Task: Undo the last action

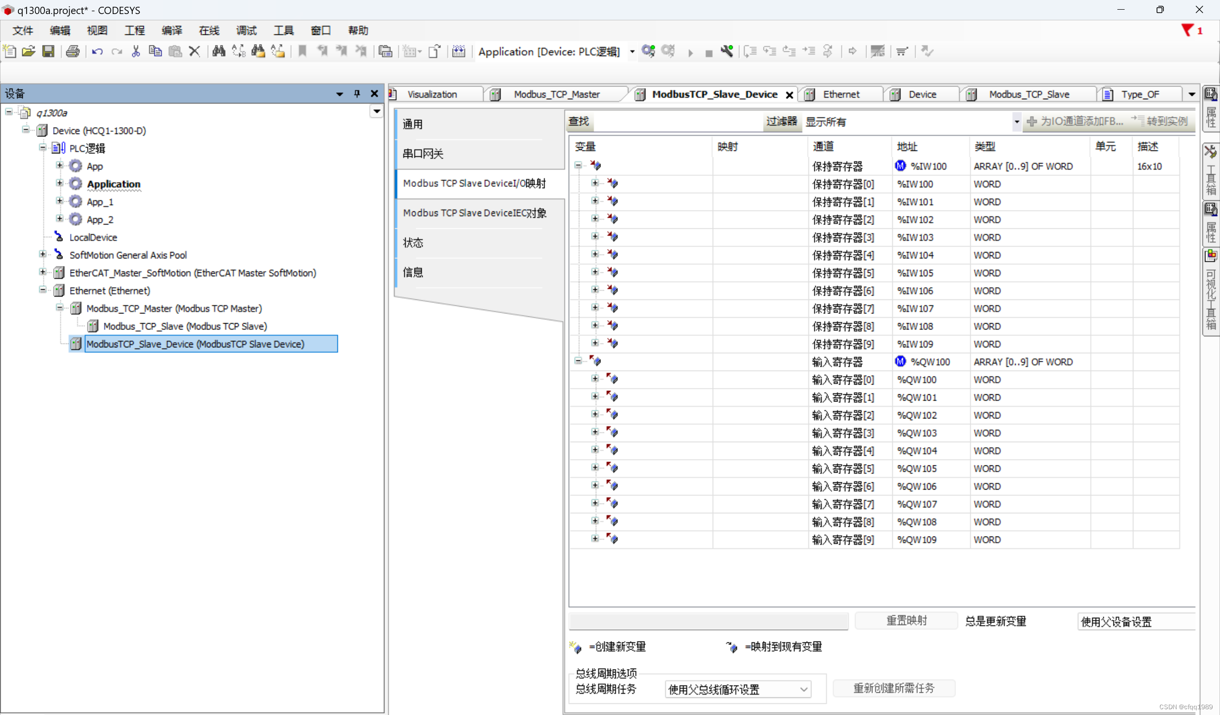Action: pyautogui.click(x=97, y=51)
